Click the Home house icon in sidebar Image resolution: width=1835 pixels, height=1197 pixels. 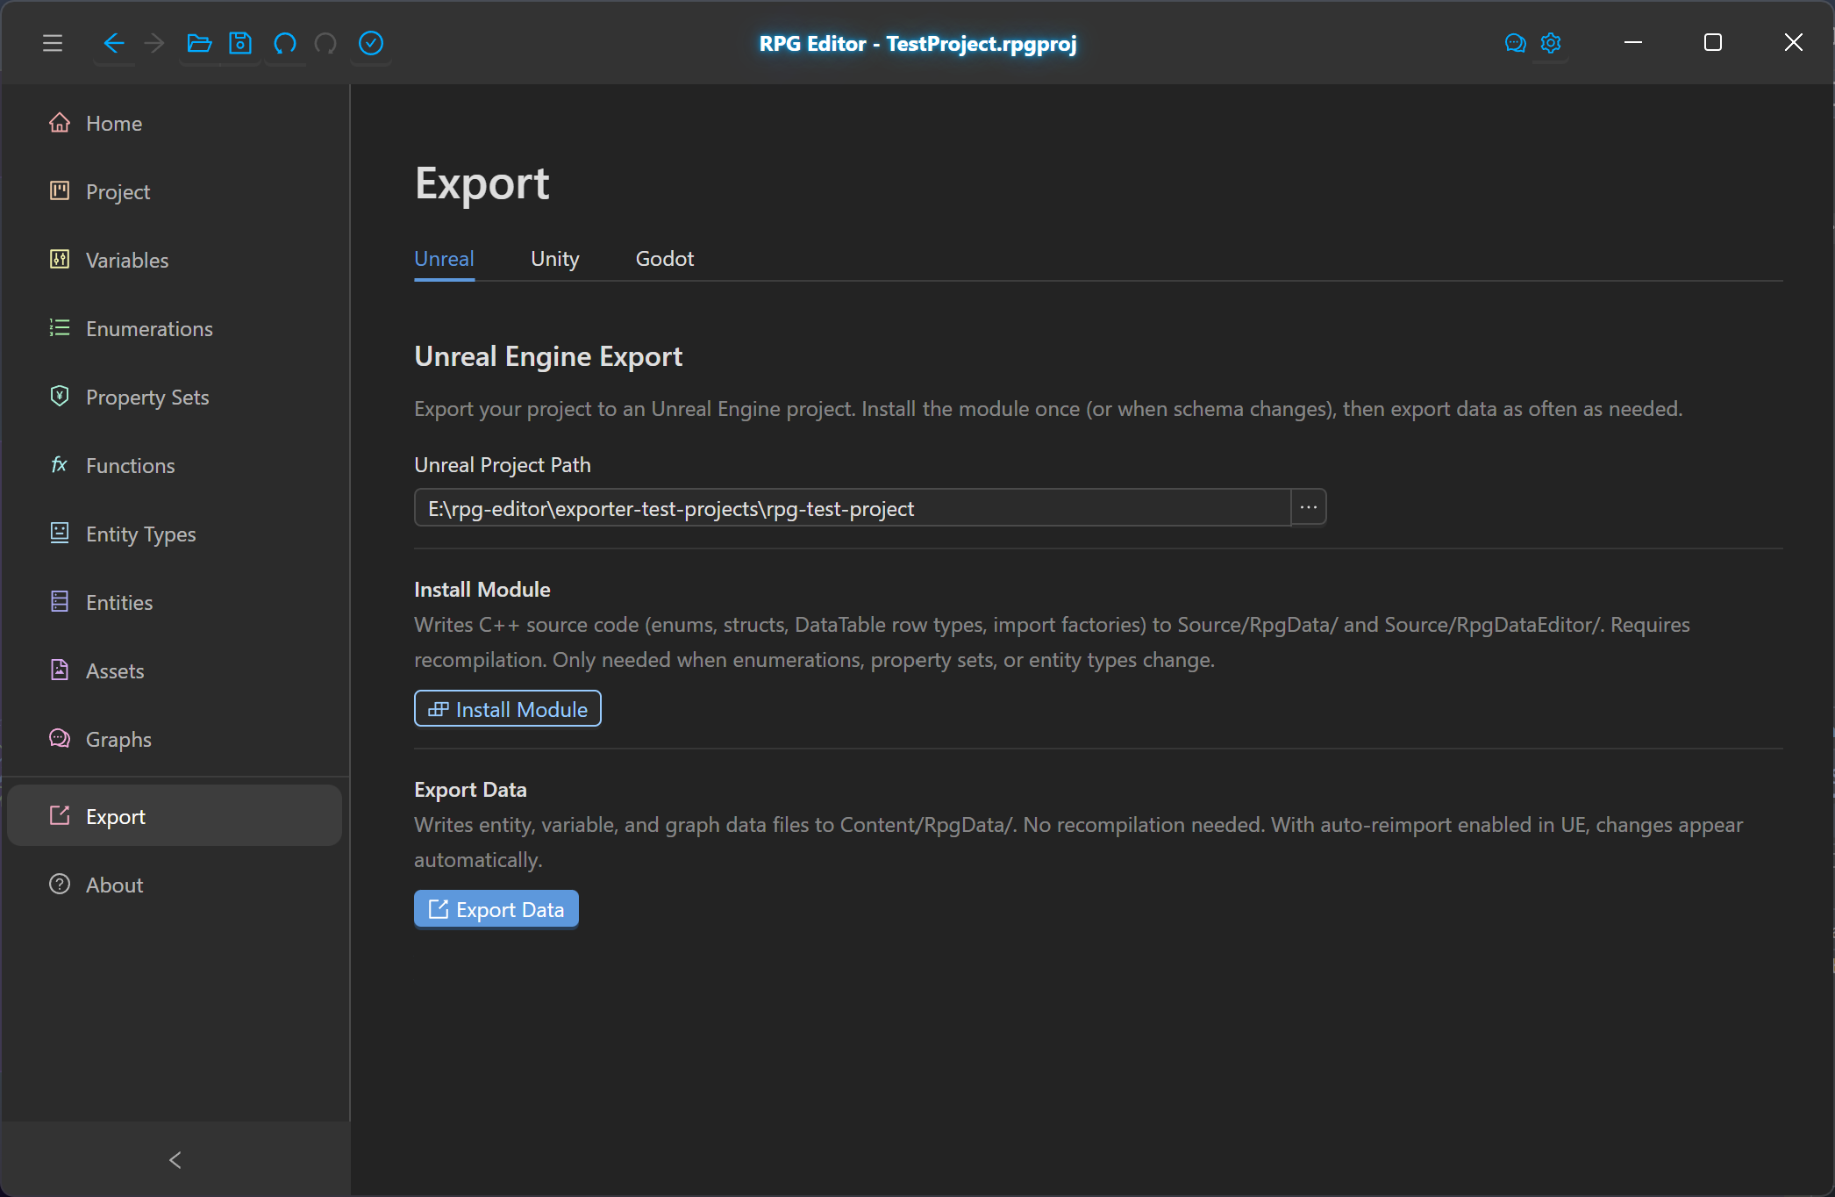pos(60,123)
